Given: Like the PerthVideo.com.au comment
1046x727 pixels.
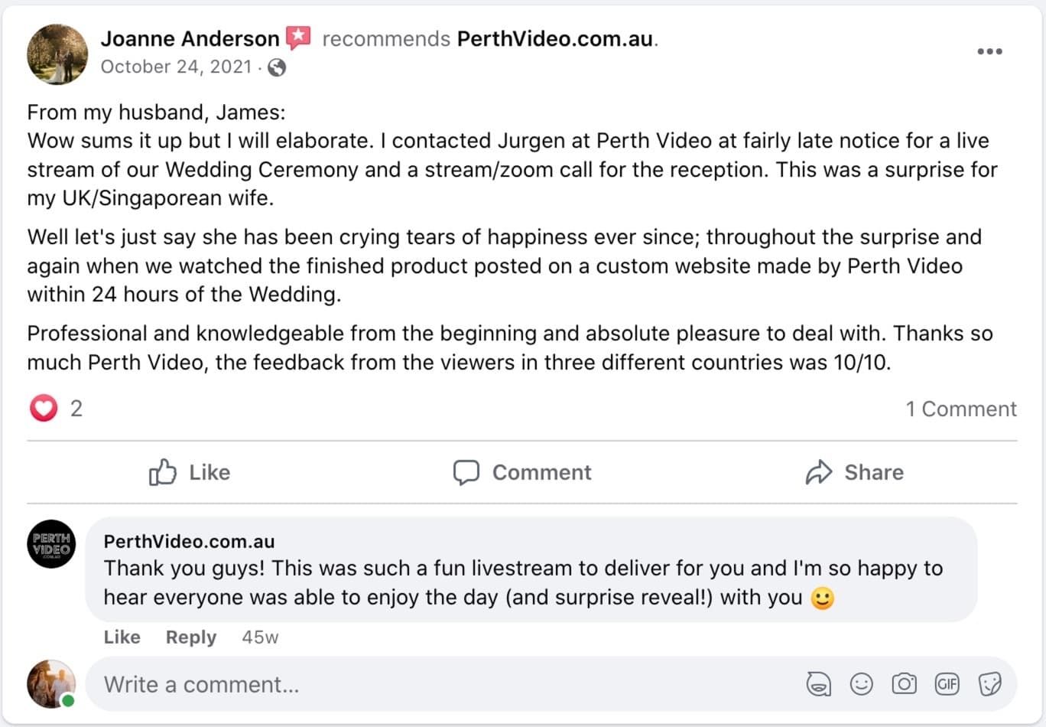Looking at the screenshot, I should [x=122, y=637].
